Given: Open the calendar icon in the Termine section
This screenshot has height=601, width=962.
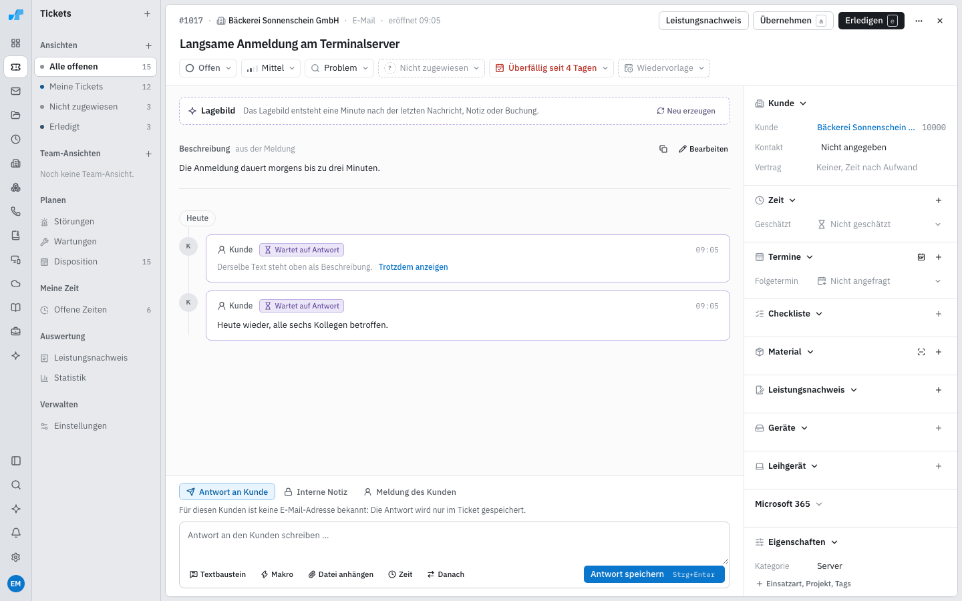Looking at the screenshot, I should pos(921,257).
